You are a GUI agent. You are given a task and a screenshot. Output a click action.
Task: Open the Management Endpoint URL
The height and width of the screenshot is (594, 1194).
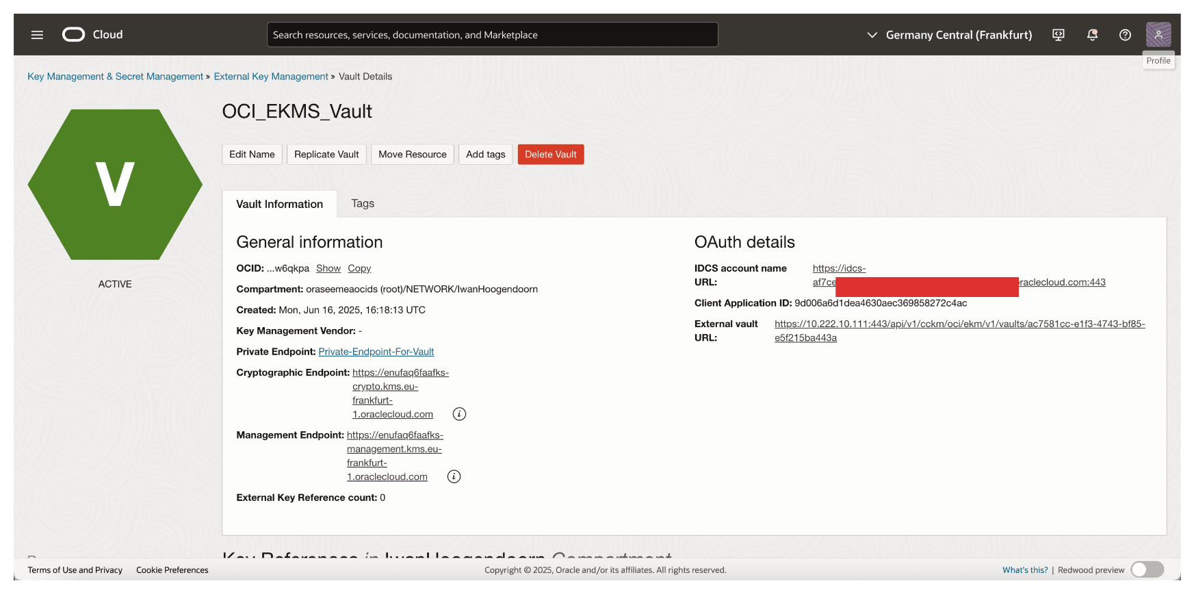coord(395,456)
